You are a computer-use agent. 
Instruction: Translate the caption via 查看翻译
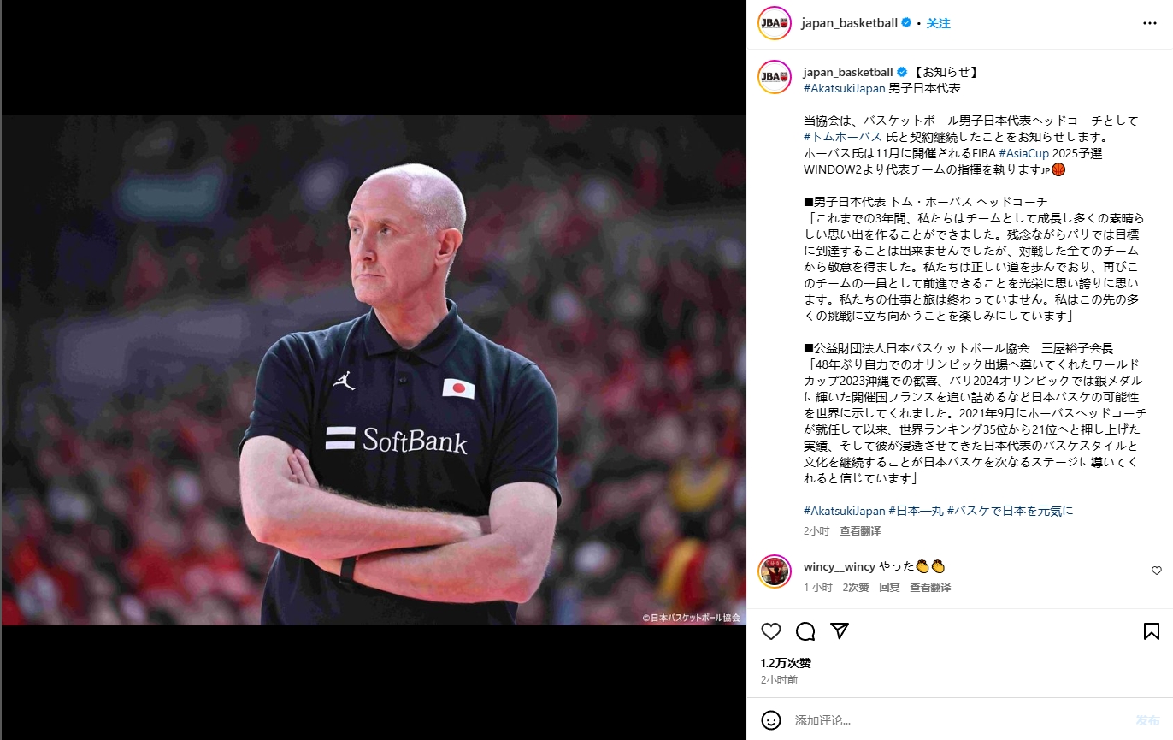tap(860, 531)
